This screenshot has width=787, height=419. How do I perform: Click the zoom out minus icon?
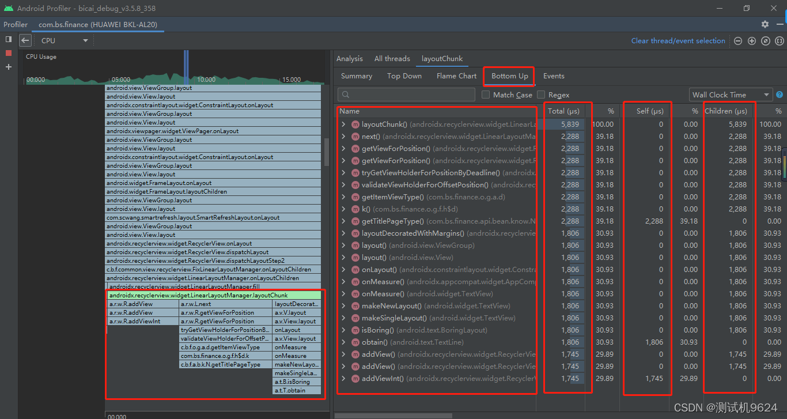point(738,41)
